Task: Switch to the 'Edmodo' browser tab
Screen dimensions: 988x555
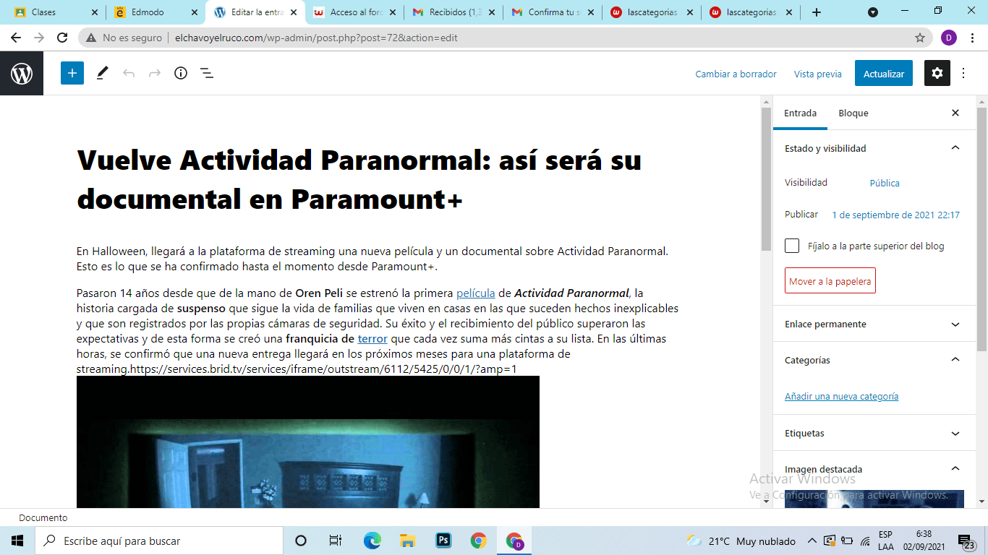Action: [x=156, y=12]
